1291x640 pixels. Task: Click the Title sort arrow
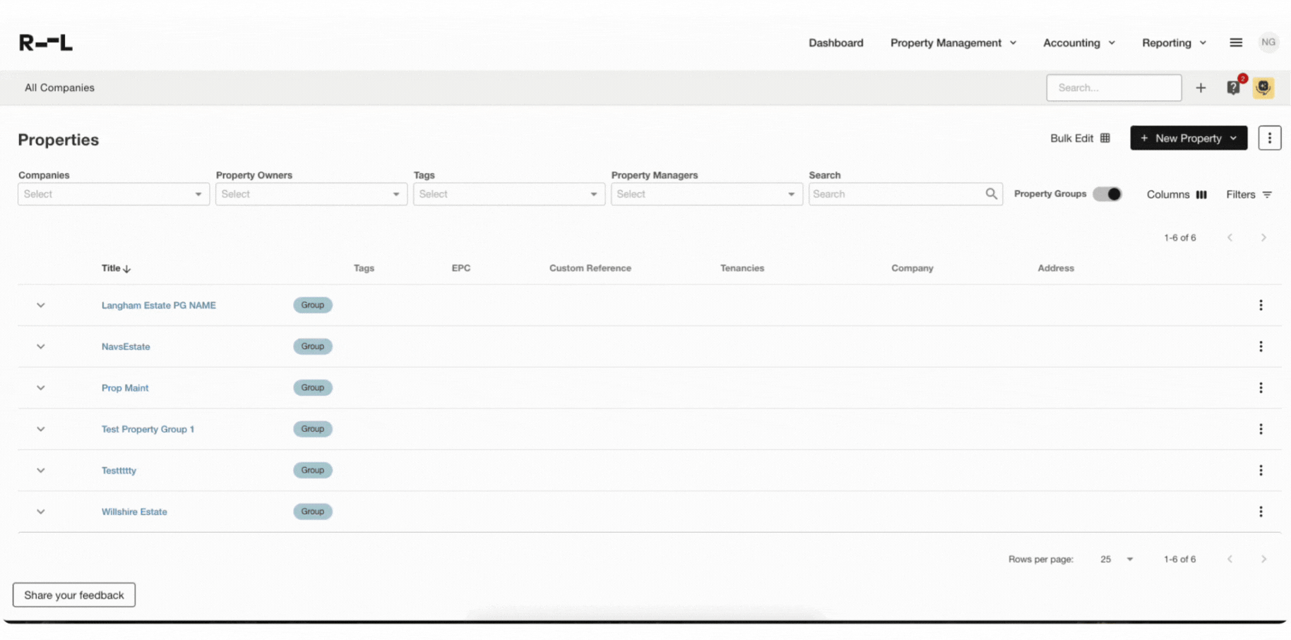tap(126, 269)
